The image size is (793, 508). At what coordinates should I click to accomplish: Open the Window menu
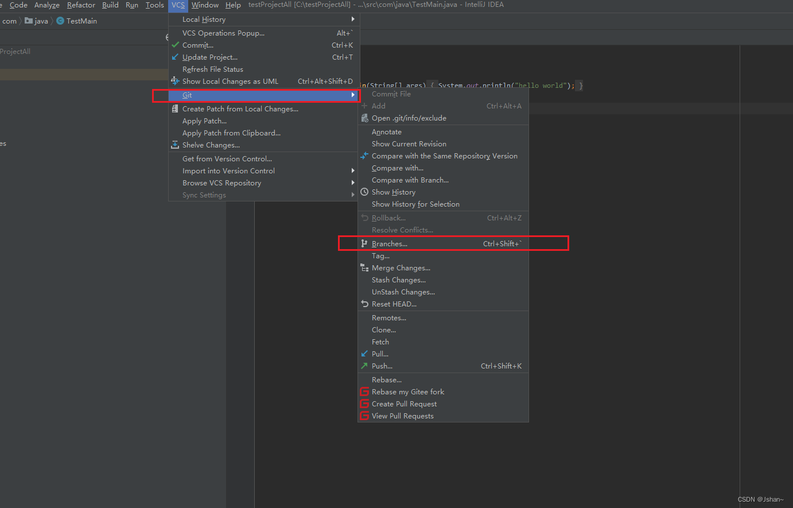tap(205, 5)
